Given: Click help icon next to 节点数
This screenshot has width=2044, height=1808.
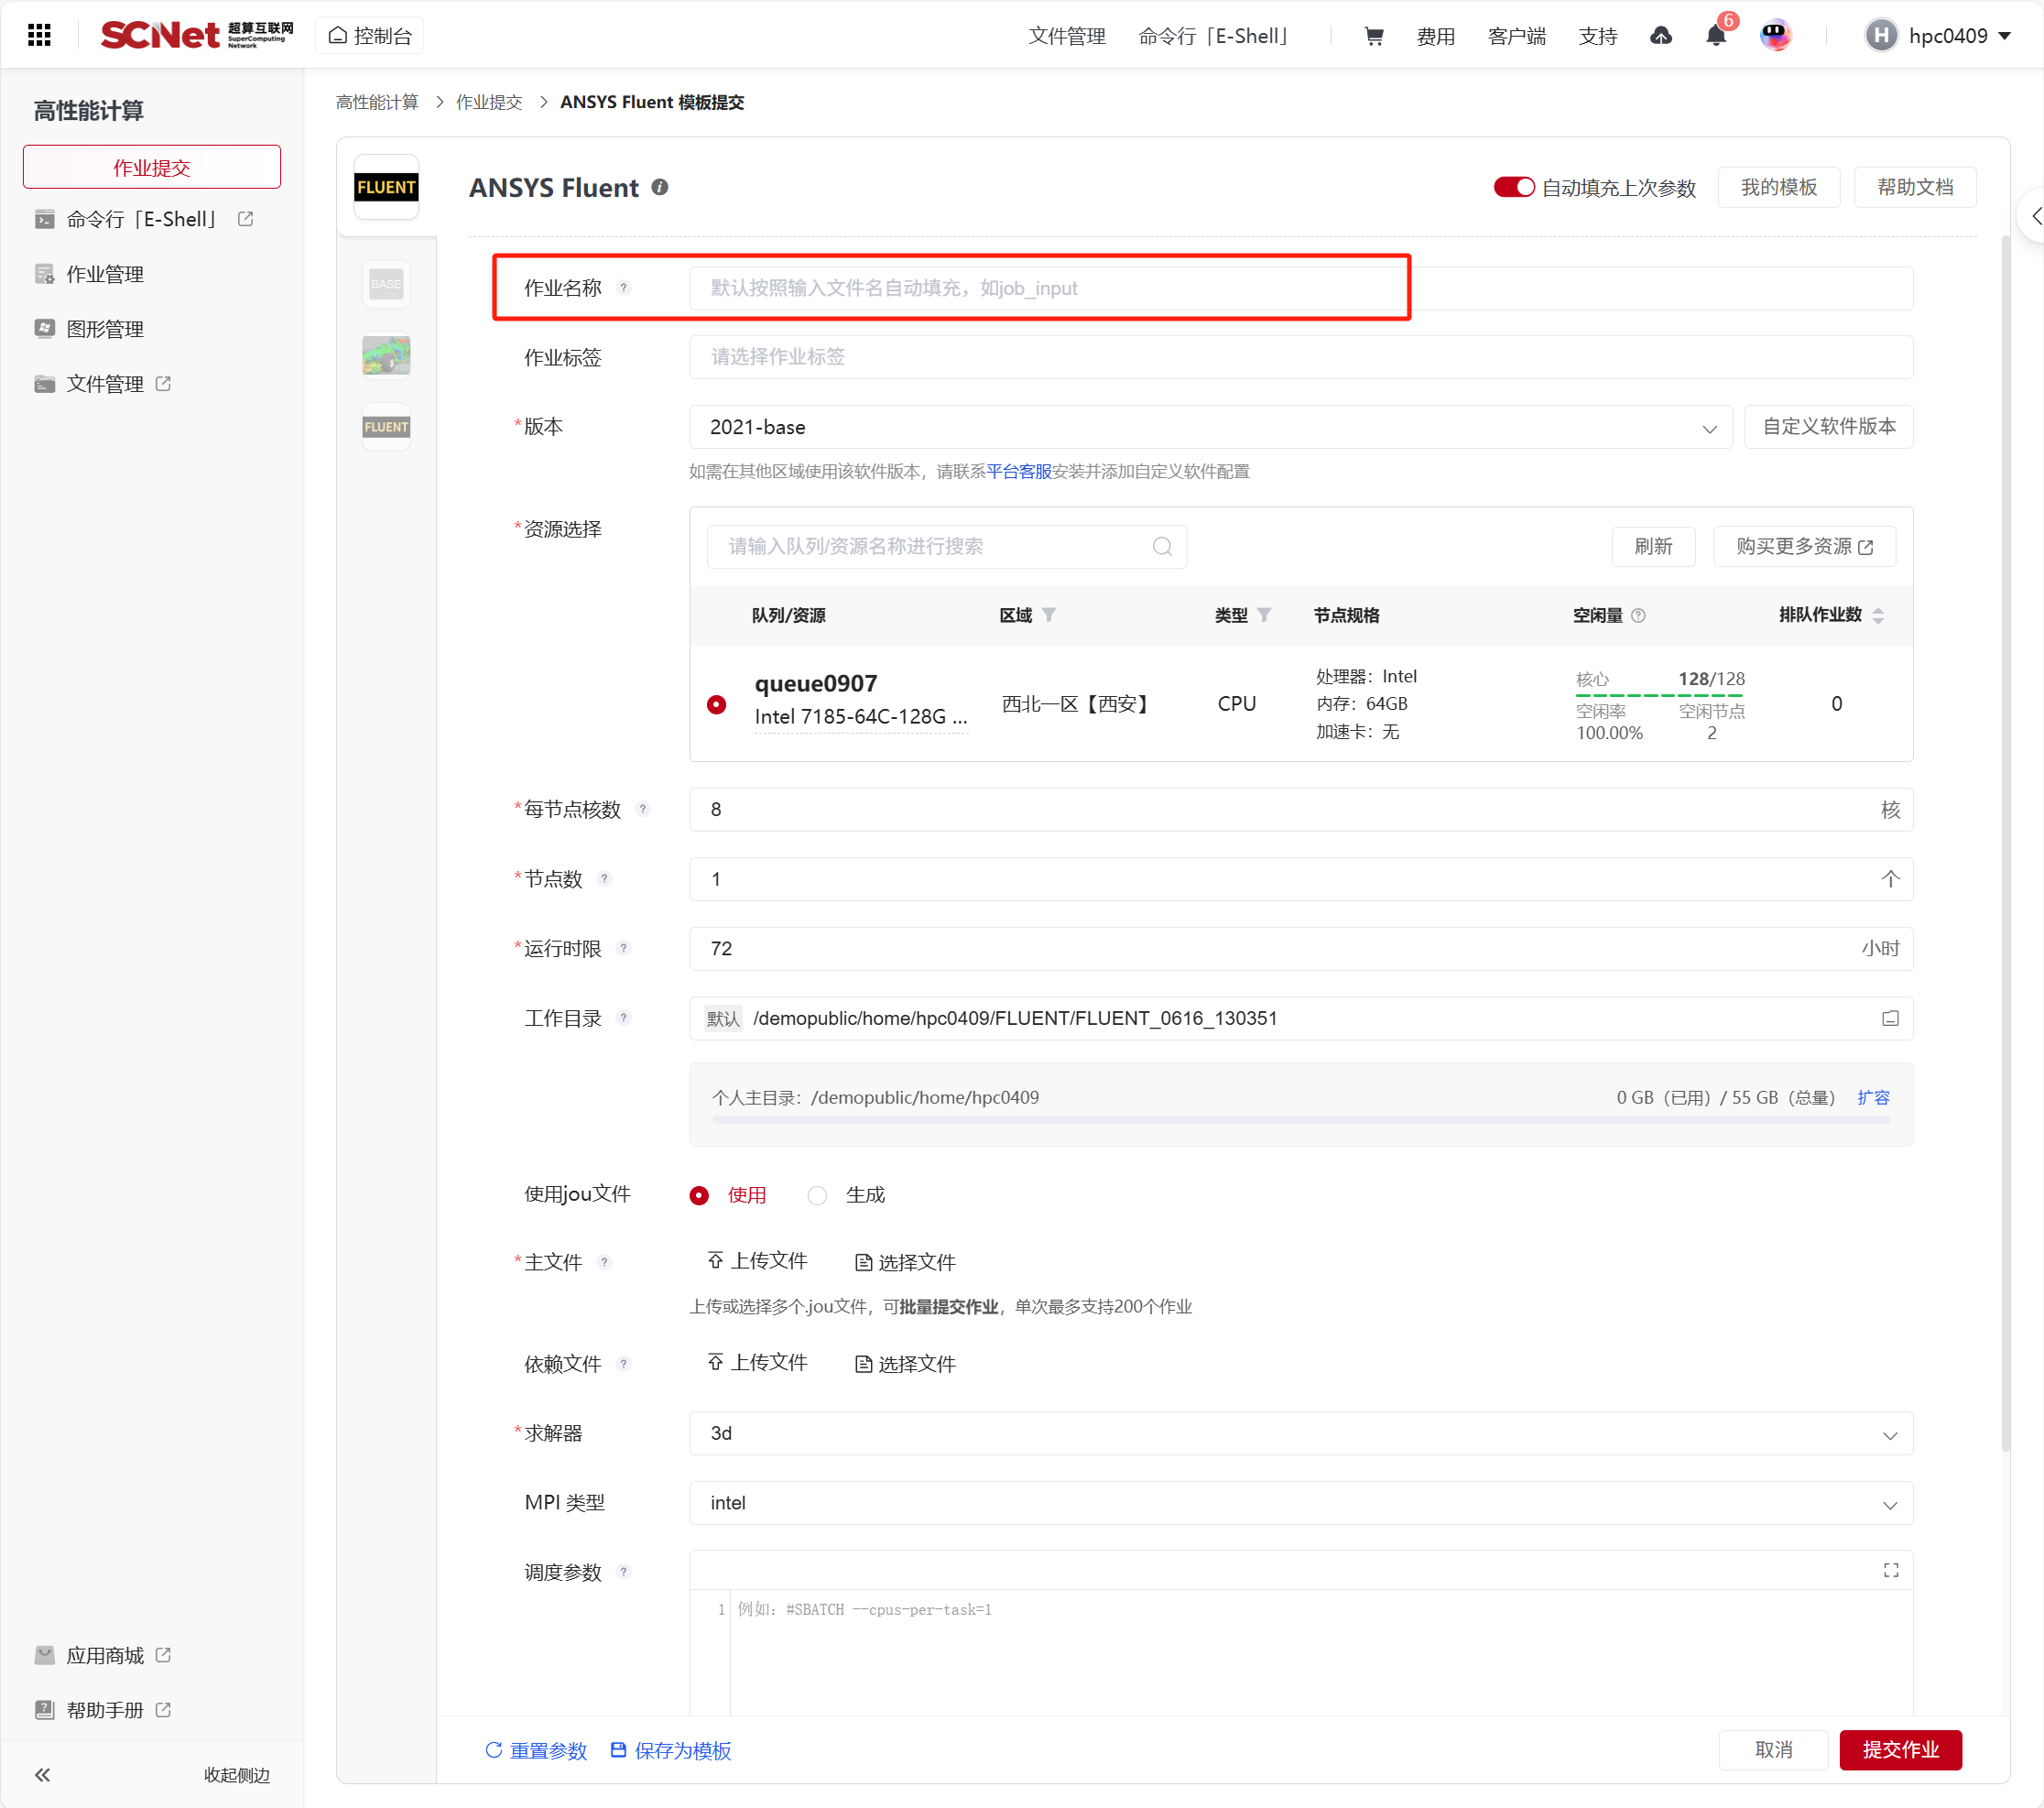Looking at the screenshot, I should pyautogui.click(x=604, y=879).
